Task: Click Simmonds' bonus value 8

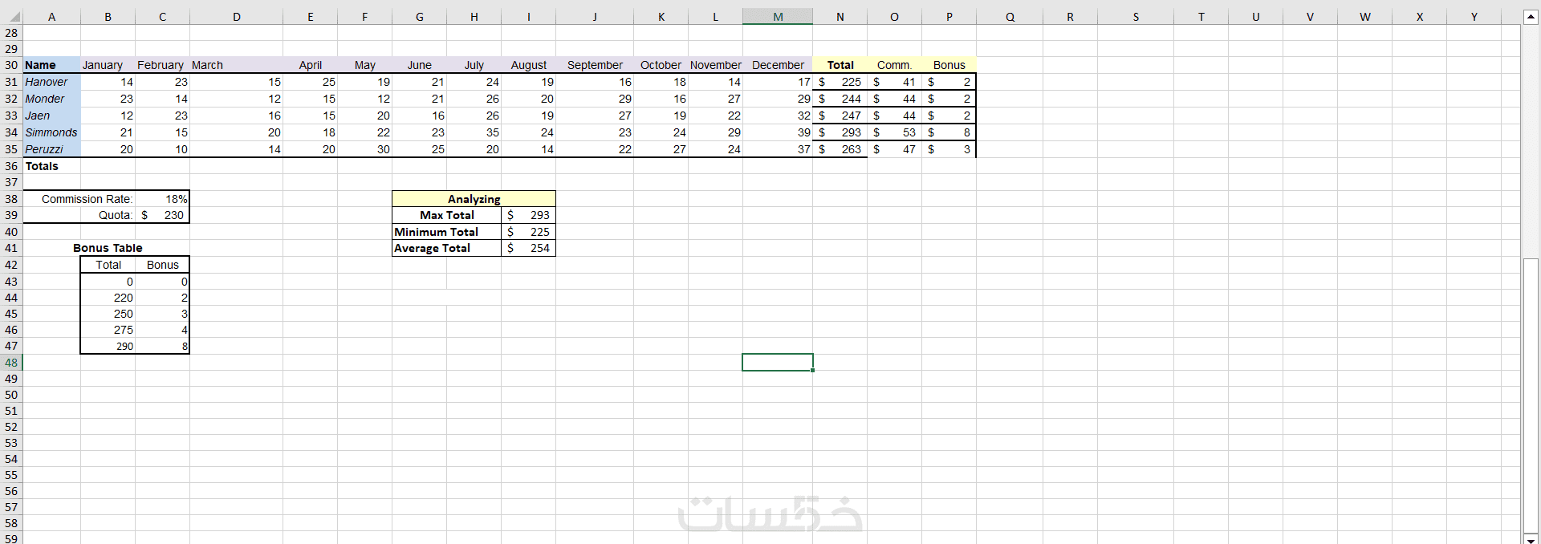Action: 949,132
